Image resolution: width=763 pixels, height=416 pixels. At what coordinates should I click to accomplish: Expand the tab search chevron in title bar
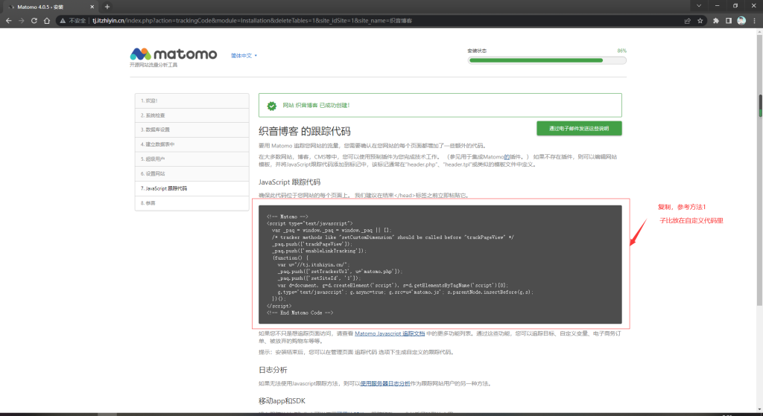click(698, 6)
